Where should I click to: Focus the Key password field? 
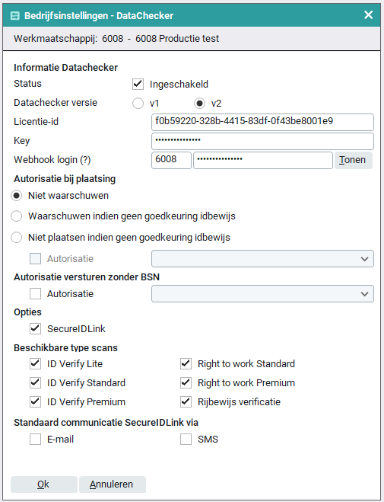tap(262, 141)
